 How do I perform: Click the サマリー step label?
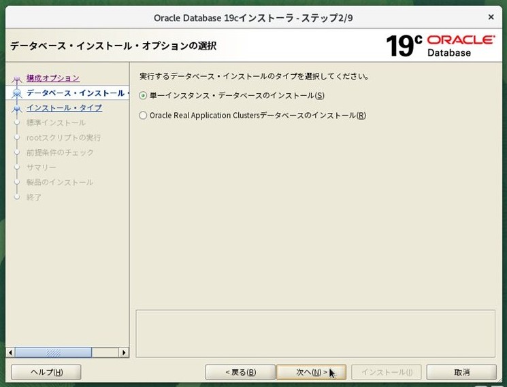42,167
